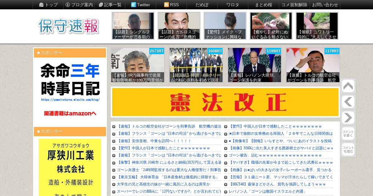Open the RSS feed menu item
Screen dimensions: 373x196
[171, 5]
